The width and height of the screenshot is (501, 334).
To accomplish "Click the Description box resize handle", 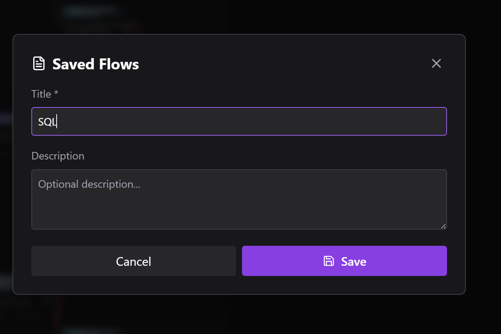I will (443, 226).
